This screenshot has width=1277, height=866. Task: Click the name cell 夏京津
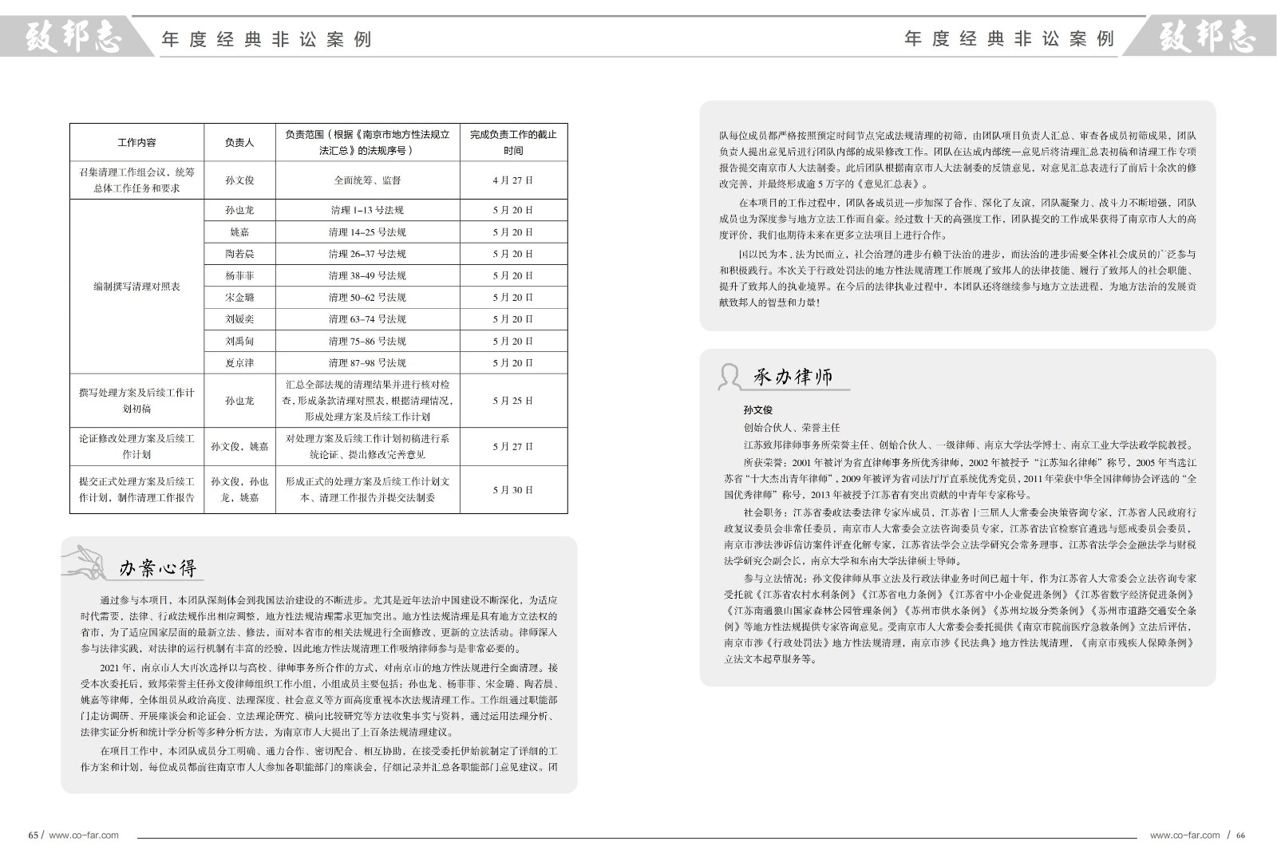[x=239, y=363]
